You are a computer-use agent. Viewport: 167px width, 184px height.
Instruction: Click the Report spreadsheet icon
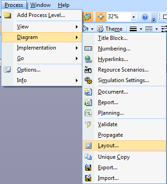[88, 102]
